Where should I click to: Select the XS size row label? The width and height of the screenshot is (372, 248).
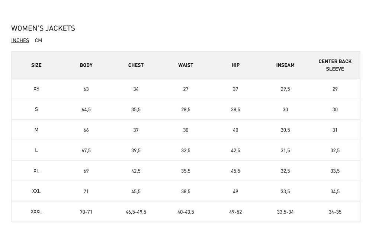point(36,89)
